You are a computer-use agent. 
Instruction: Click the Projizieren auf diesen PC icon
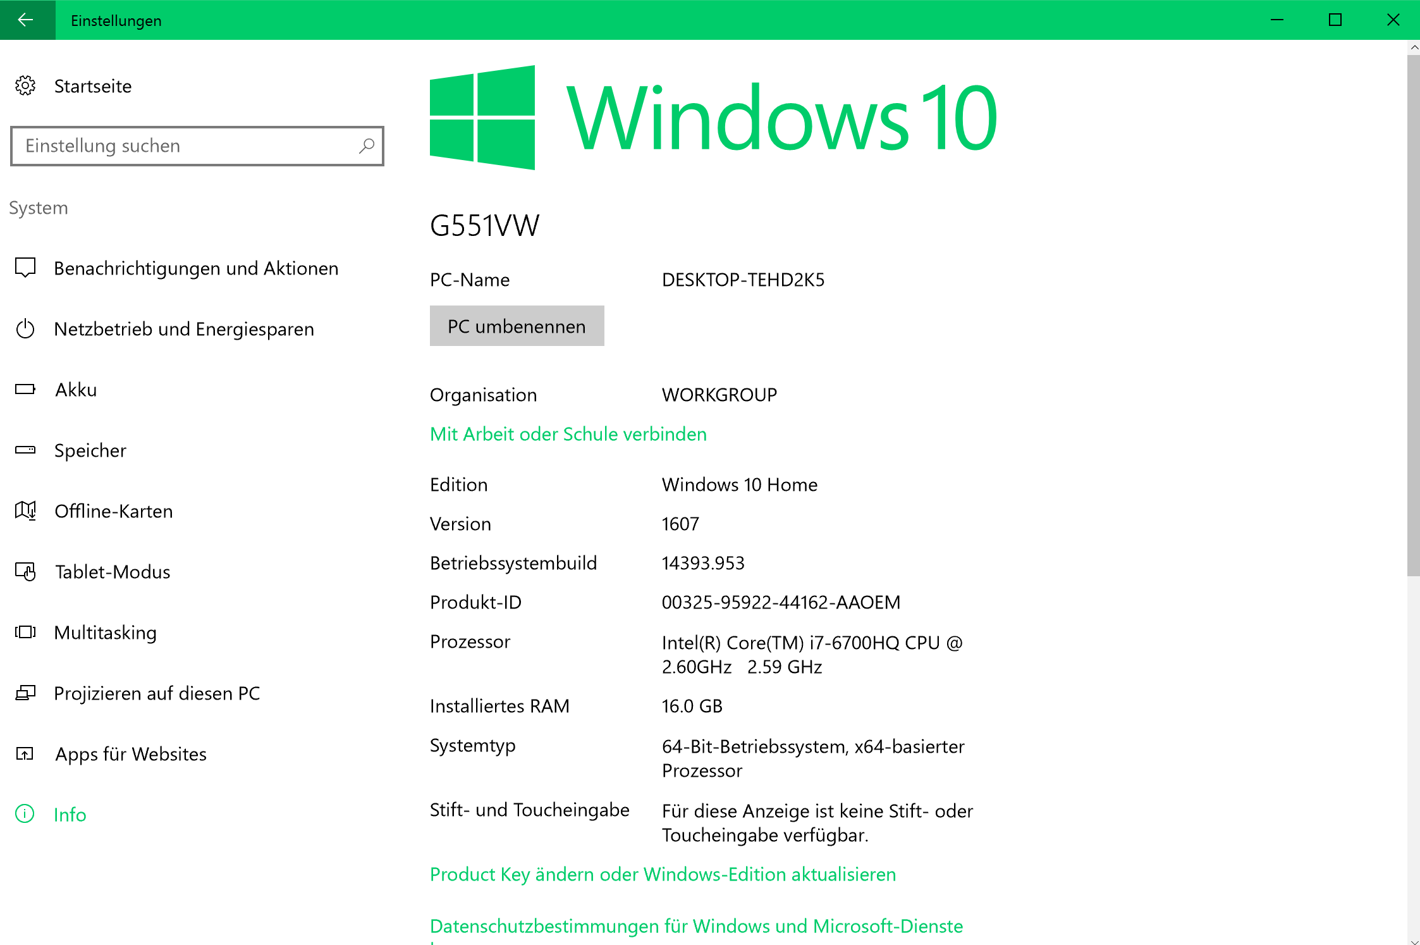[x=25, y=693]
